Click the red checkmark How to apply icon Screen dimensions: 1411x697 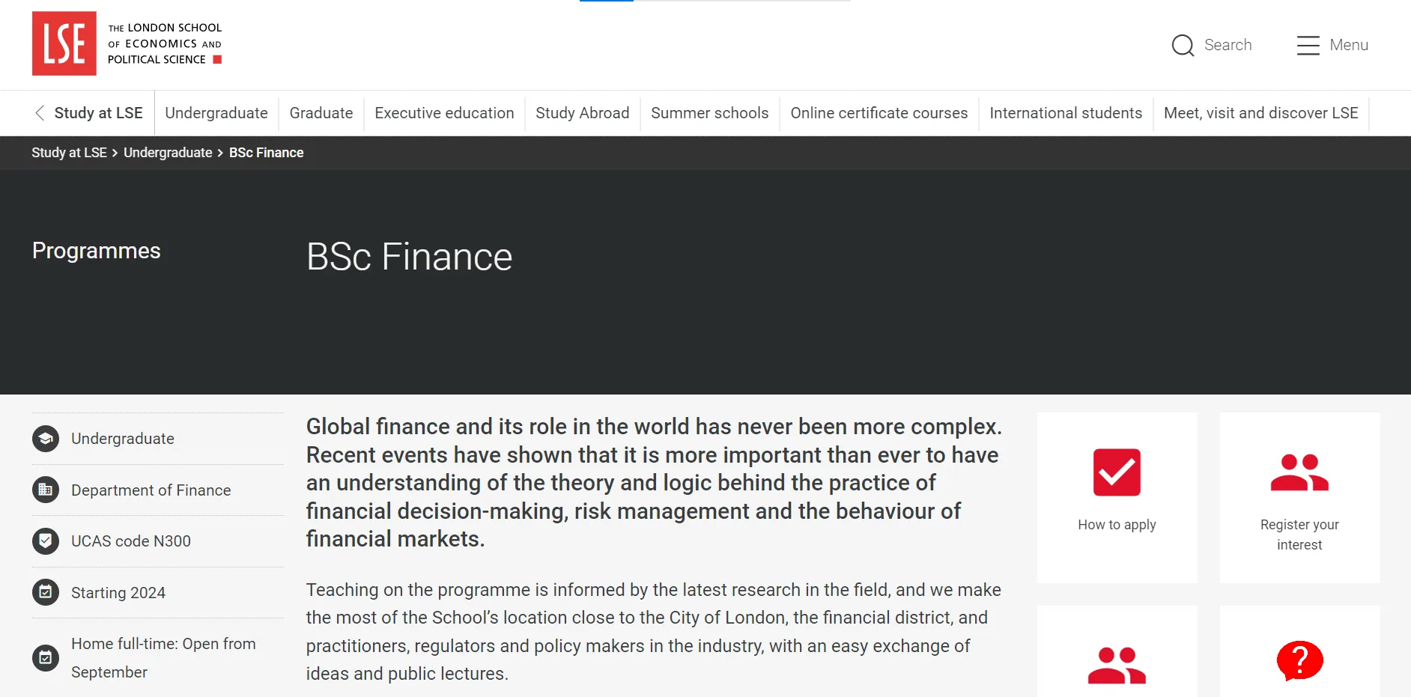click(1117, 472)
